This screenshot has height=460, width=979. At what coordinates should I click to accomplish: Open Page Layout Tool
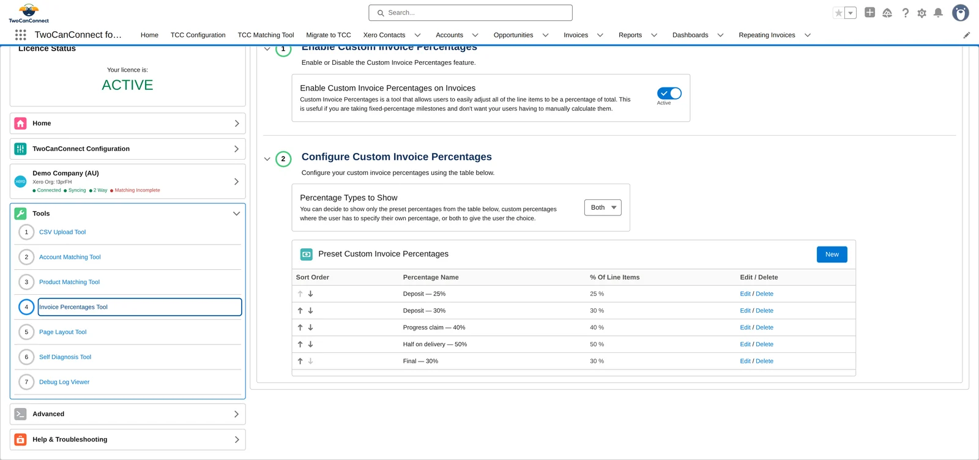63,332
